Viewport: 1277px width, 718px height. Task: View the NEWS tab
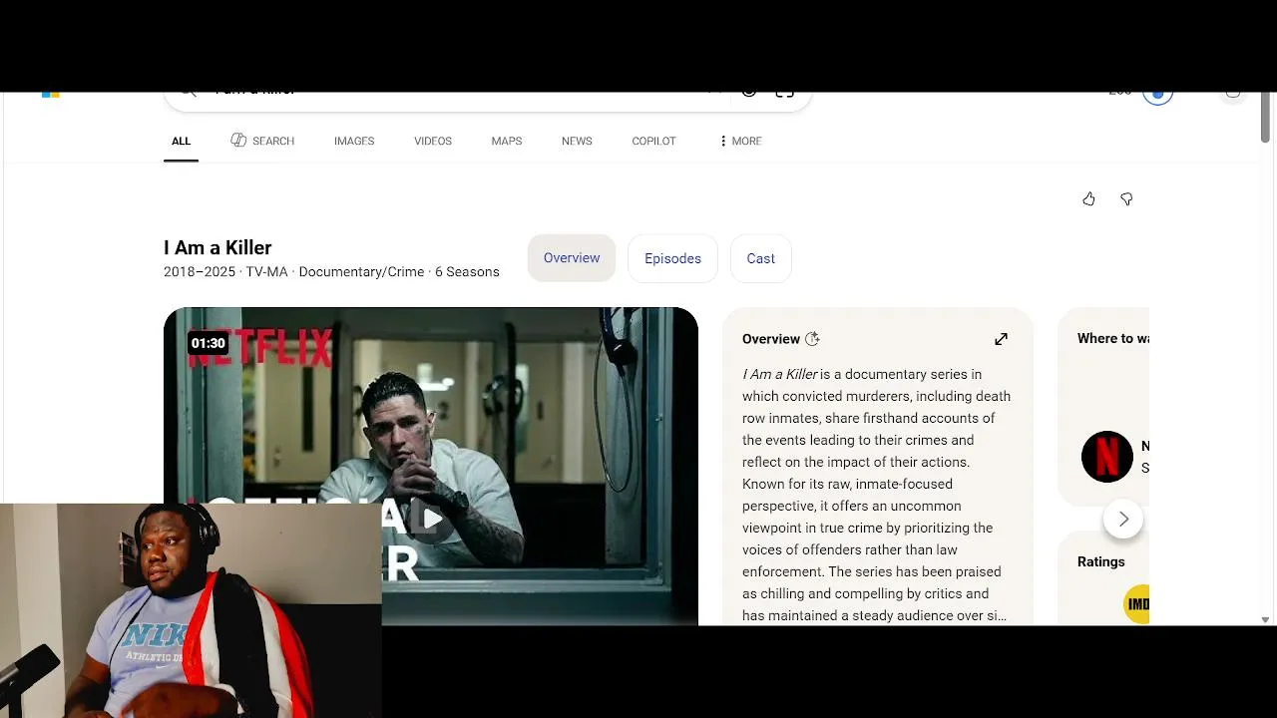[577, 141]
